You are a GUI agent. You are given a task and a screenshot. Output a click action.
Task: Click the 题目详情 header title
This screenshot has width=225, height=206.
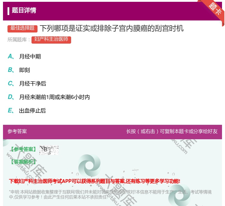point(24,10)
